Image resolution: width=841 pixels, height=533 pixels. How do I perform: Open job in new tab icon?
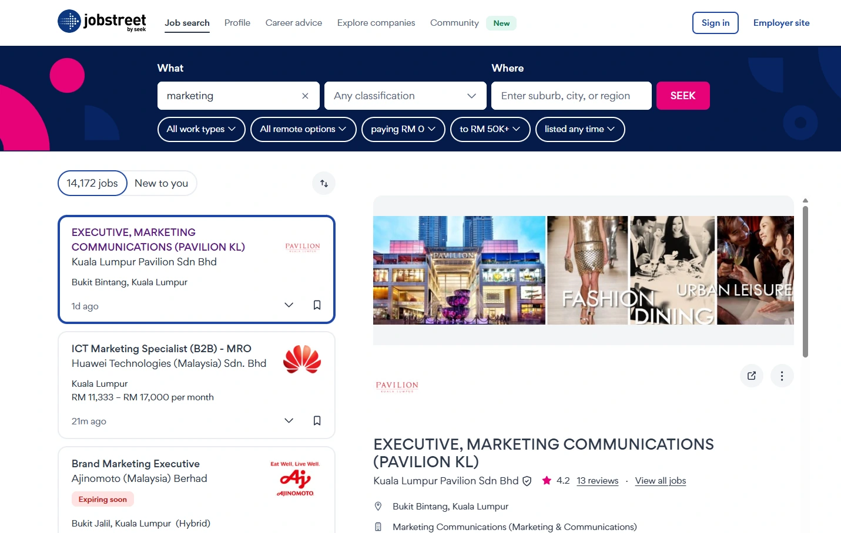(x=752, y=376)
